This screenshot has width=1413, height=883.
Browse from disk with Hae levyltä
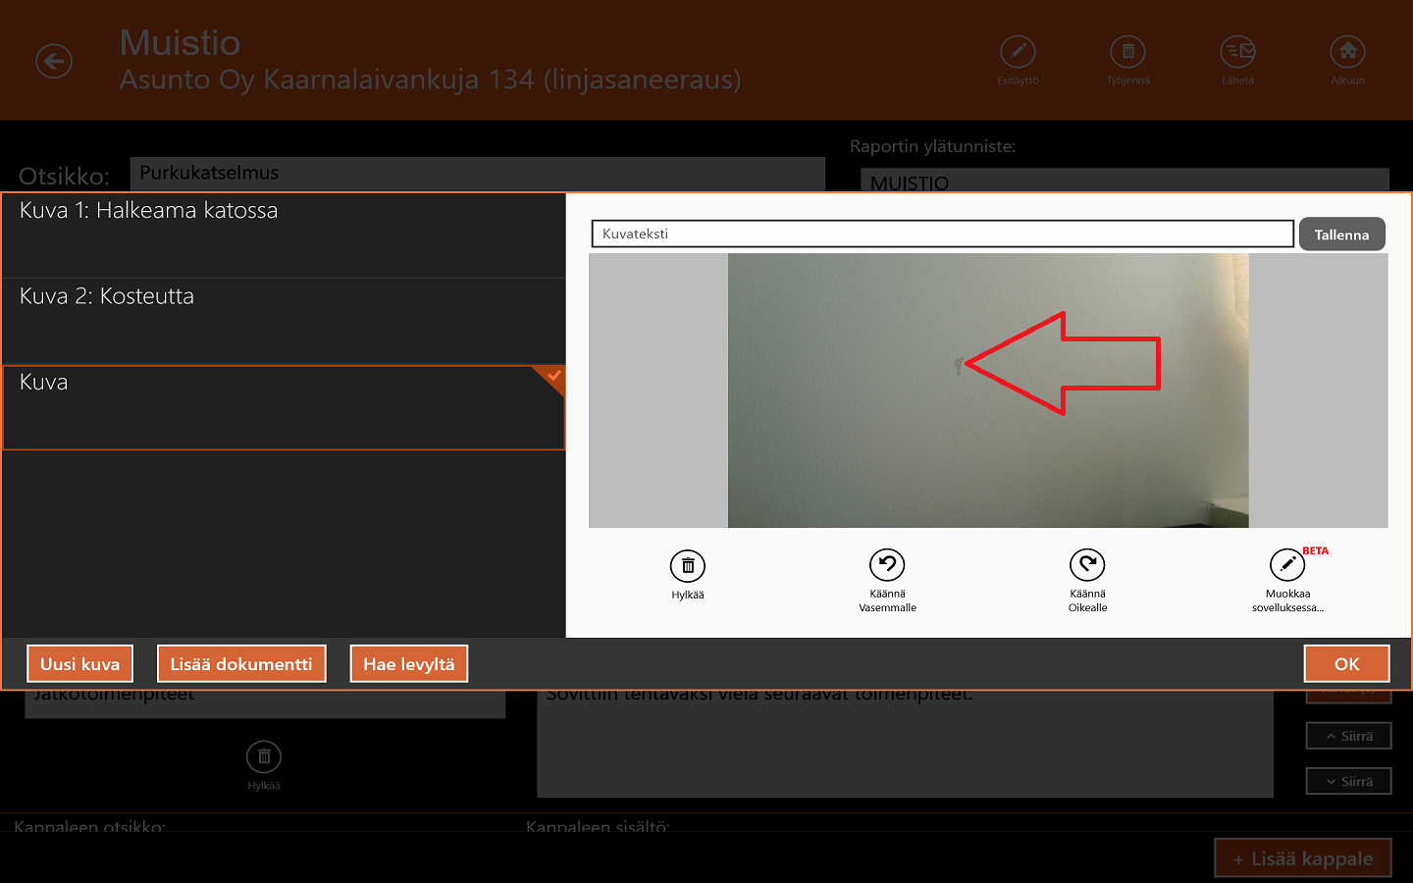(409, 664)
